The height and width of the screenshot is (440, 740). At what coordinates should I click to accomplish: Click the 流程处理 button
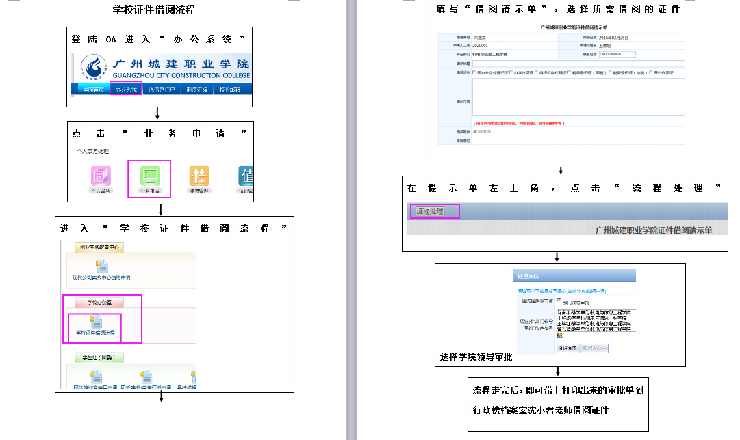point(430,211)
